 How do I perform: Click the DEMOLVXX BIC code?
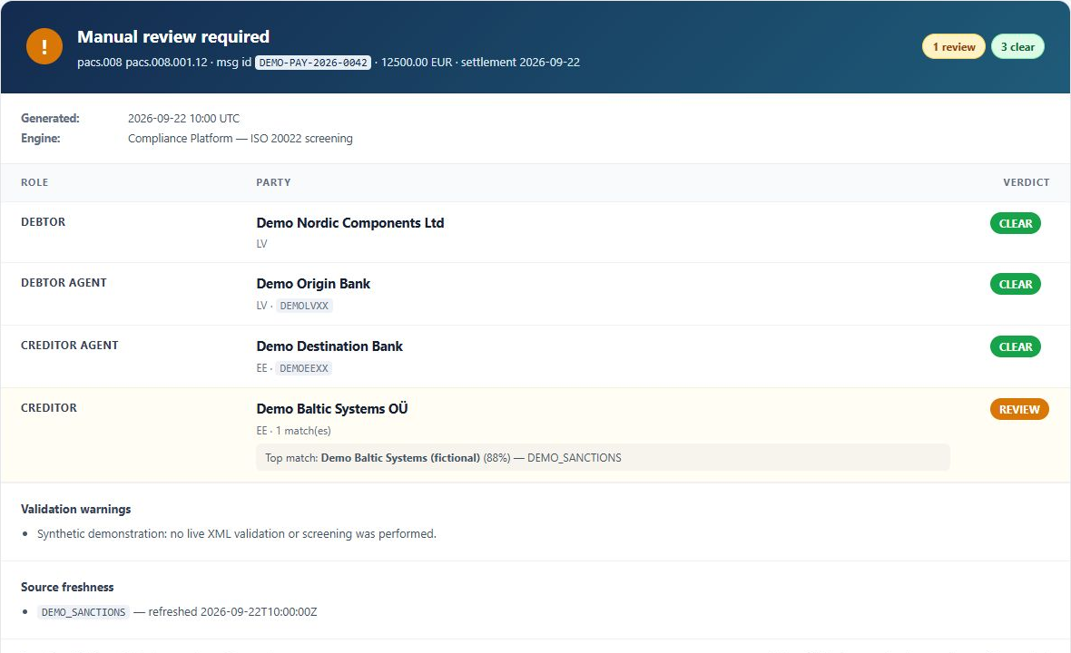pyautogui.click(x=304, y=306)
